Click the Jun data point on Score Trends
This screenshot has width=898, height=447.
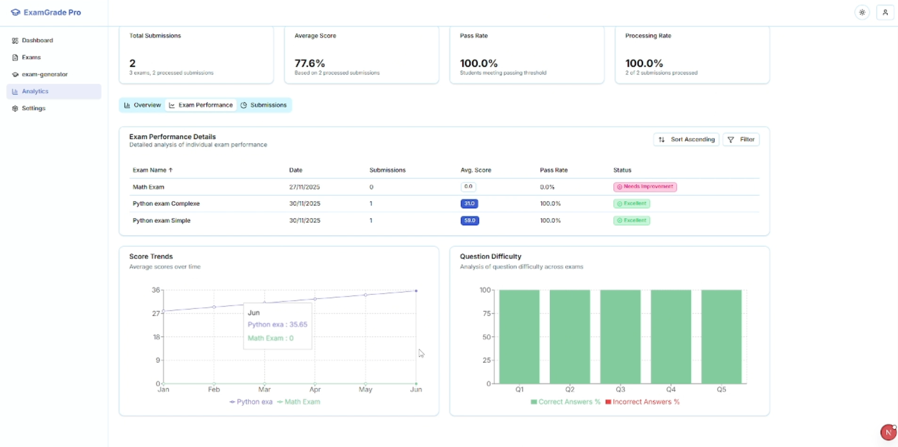pos(416,290)
